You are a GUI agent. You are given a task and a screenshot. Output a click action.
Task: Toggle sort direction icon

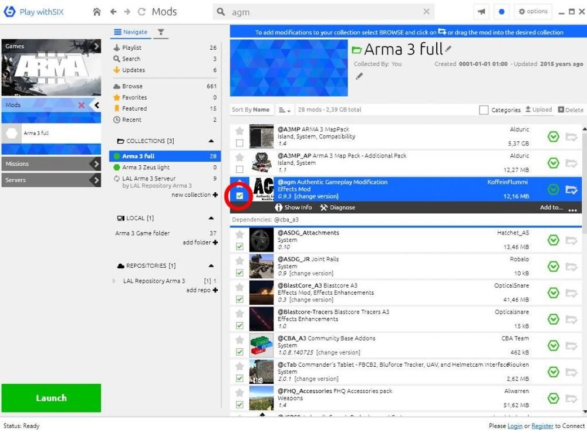284,110
